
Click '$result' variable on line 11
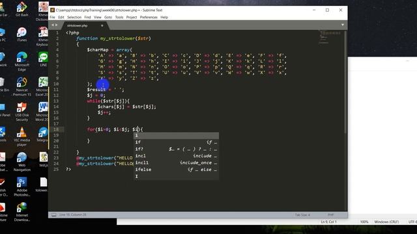[96, 90]
